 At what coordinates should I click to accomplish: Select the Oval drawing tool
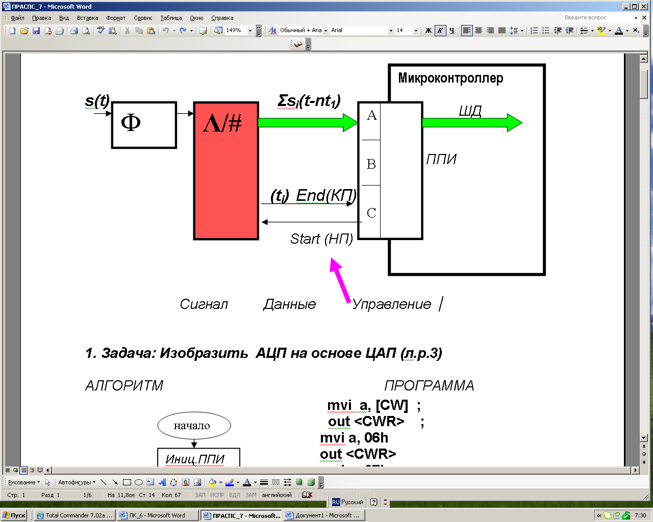[139, 482]
